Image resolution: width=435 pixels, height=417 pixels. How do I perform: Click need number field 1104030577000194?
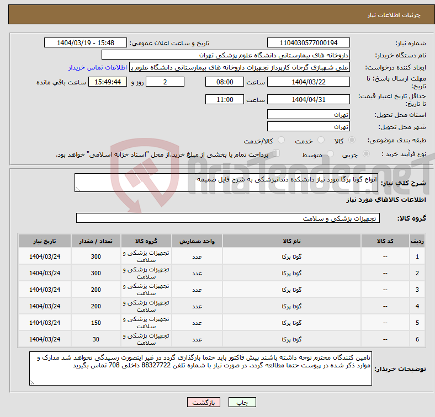[x=308, y=42]
